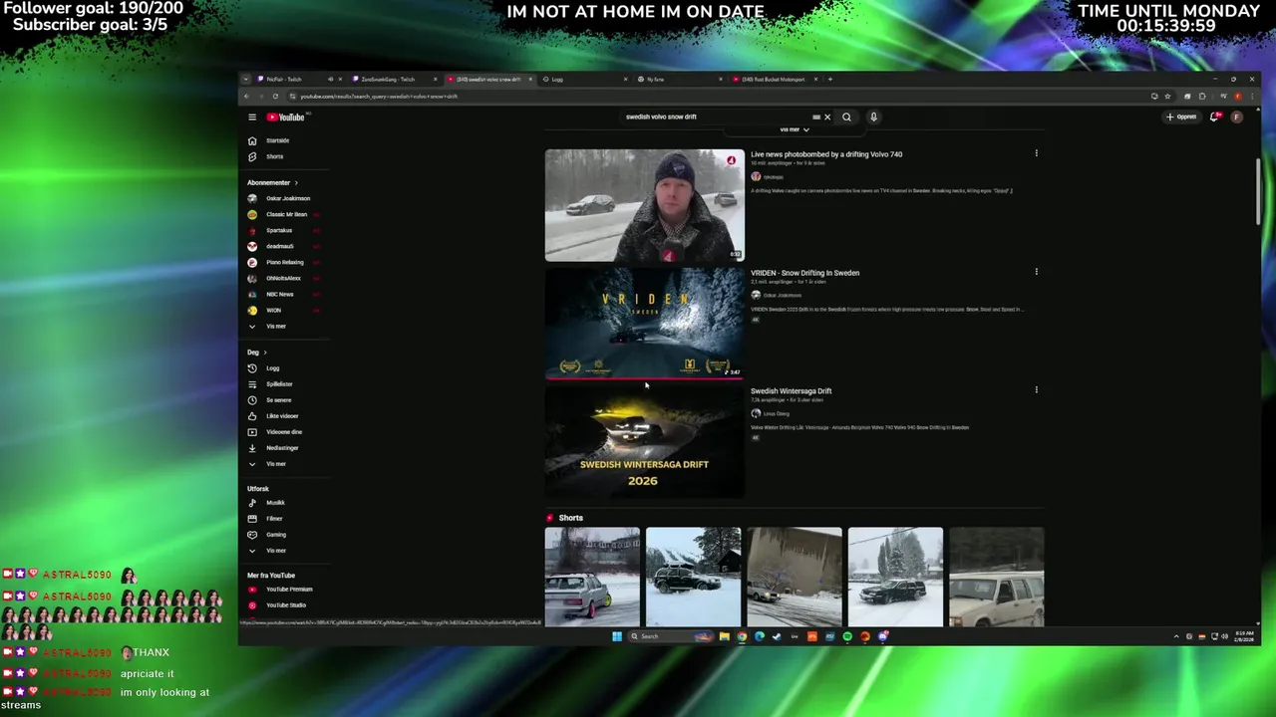This screenshot has width=1276, height=717.
Task: Bookmark page with the star icon
Action: click(x=1167, y=97)
